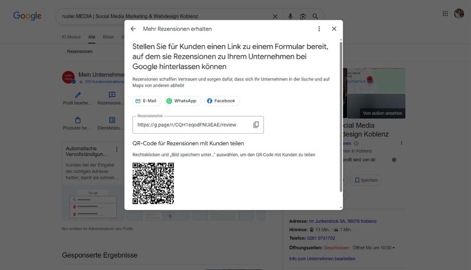Switch to the Bilder tab

coord(108,37)
